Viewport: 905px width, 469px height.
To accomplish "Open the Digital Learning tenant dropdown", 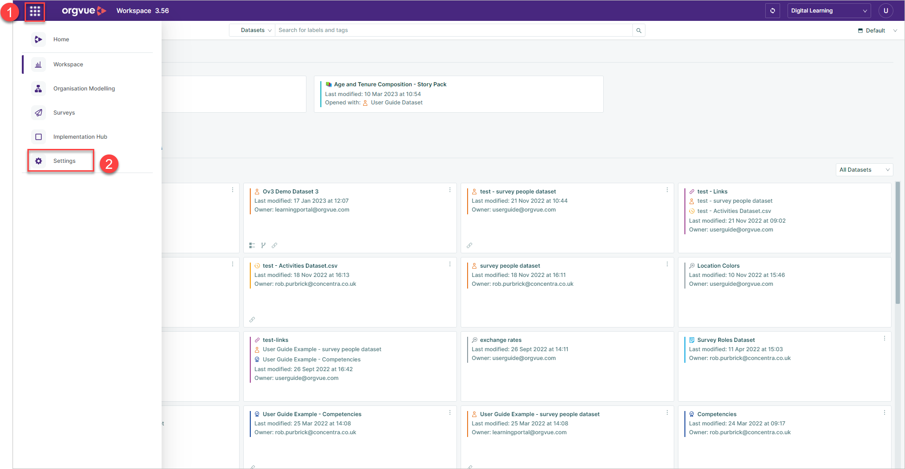I will 829,10.
